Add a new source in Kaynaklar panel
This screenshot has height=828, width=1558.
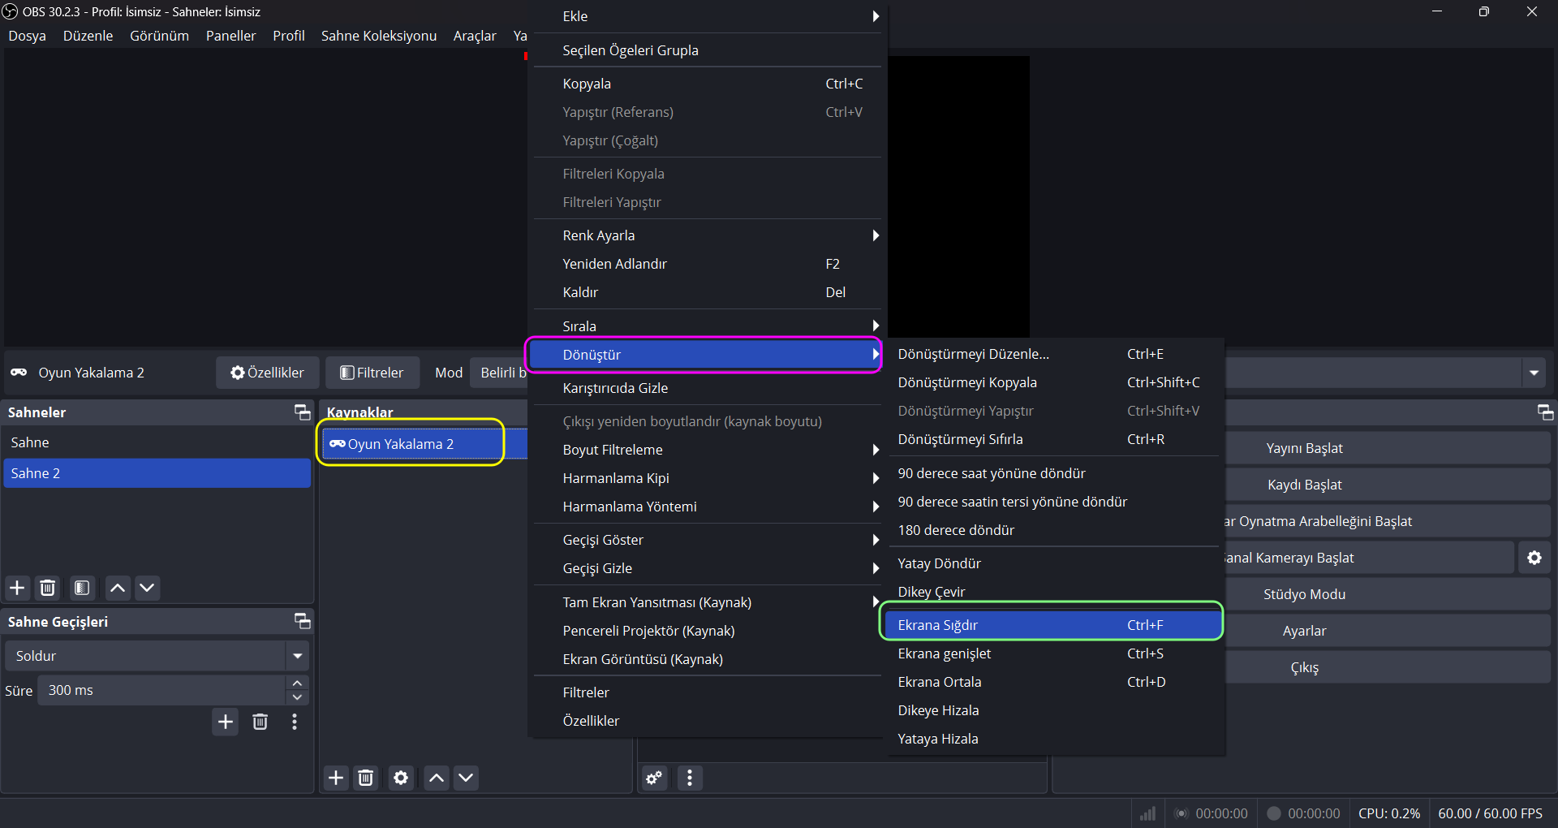coord(336,778)
